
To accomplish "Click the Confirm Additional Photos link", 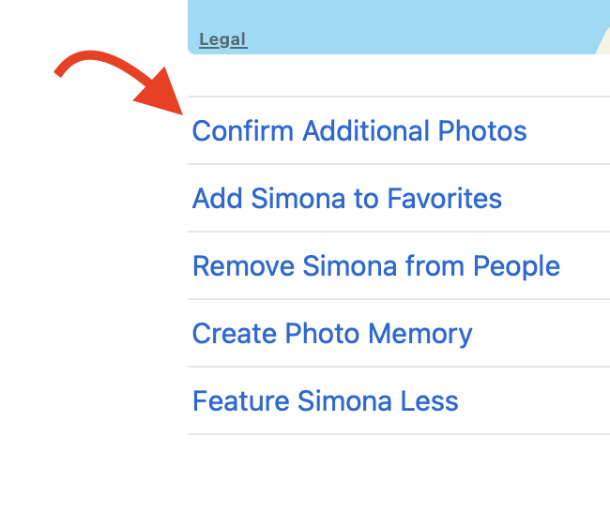I will 359,131.
